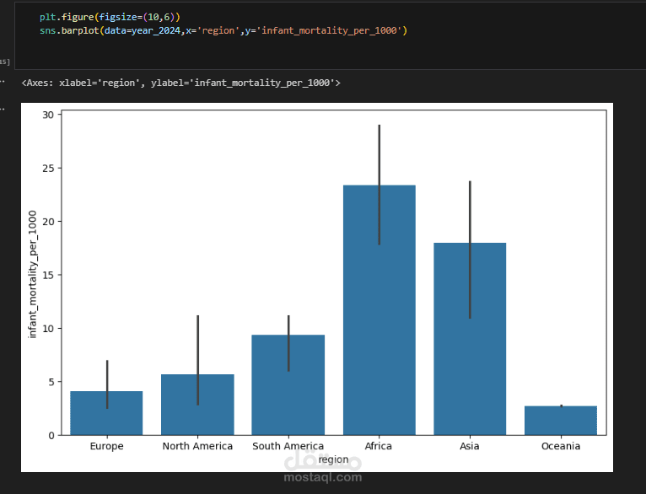Click the 'region' x-axis title
646x494 pixels.
(x=334, y=459)
